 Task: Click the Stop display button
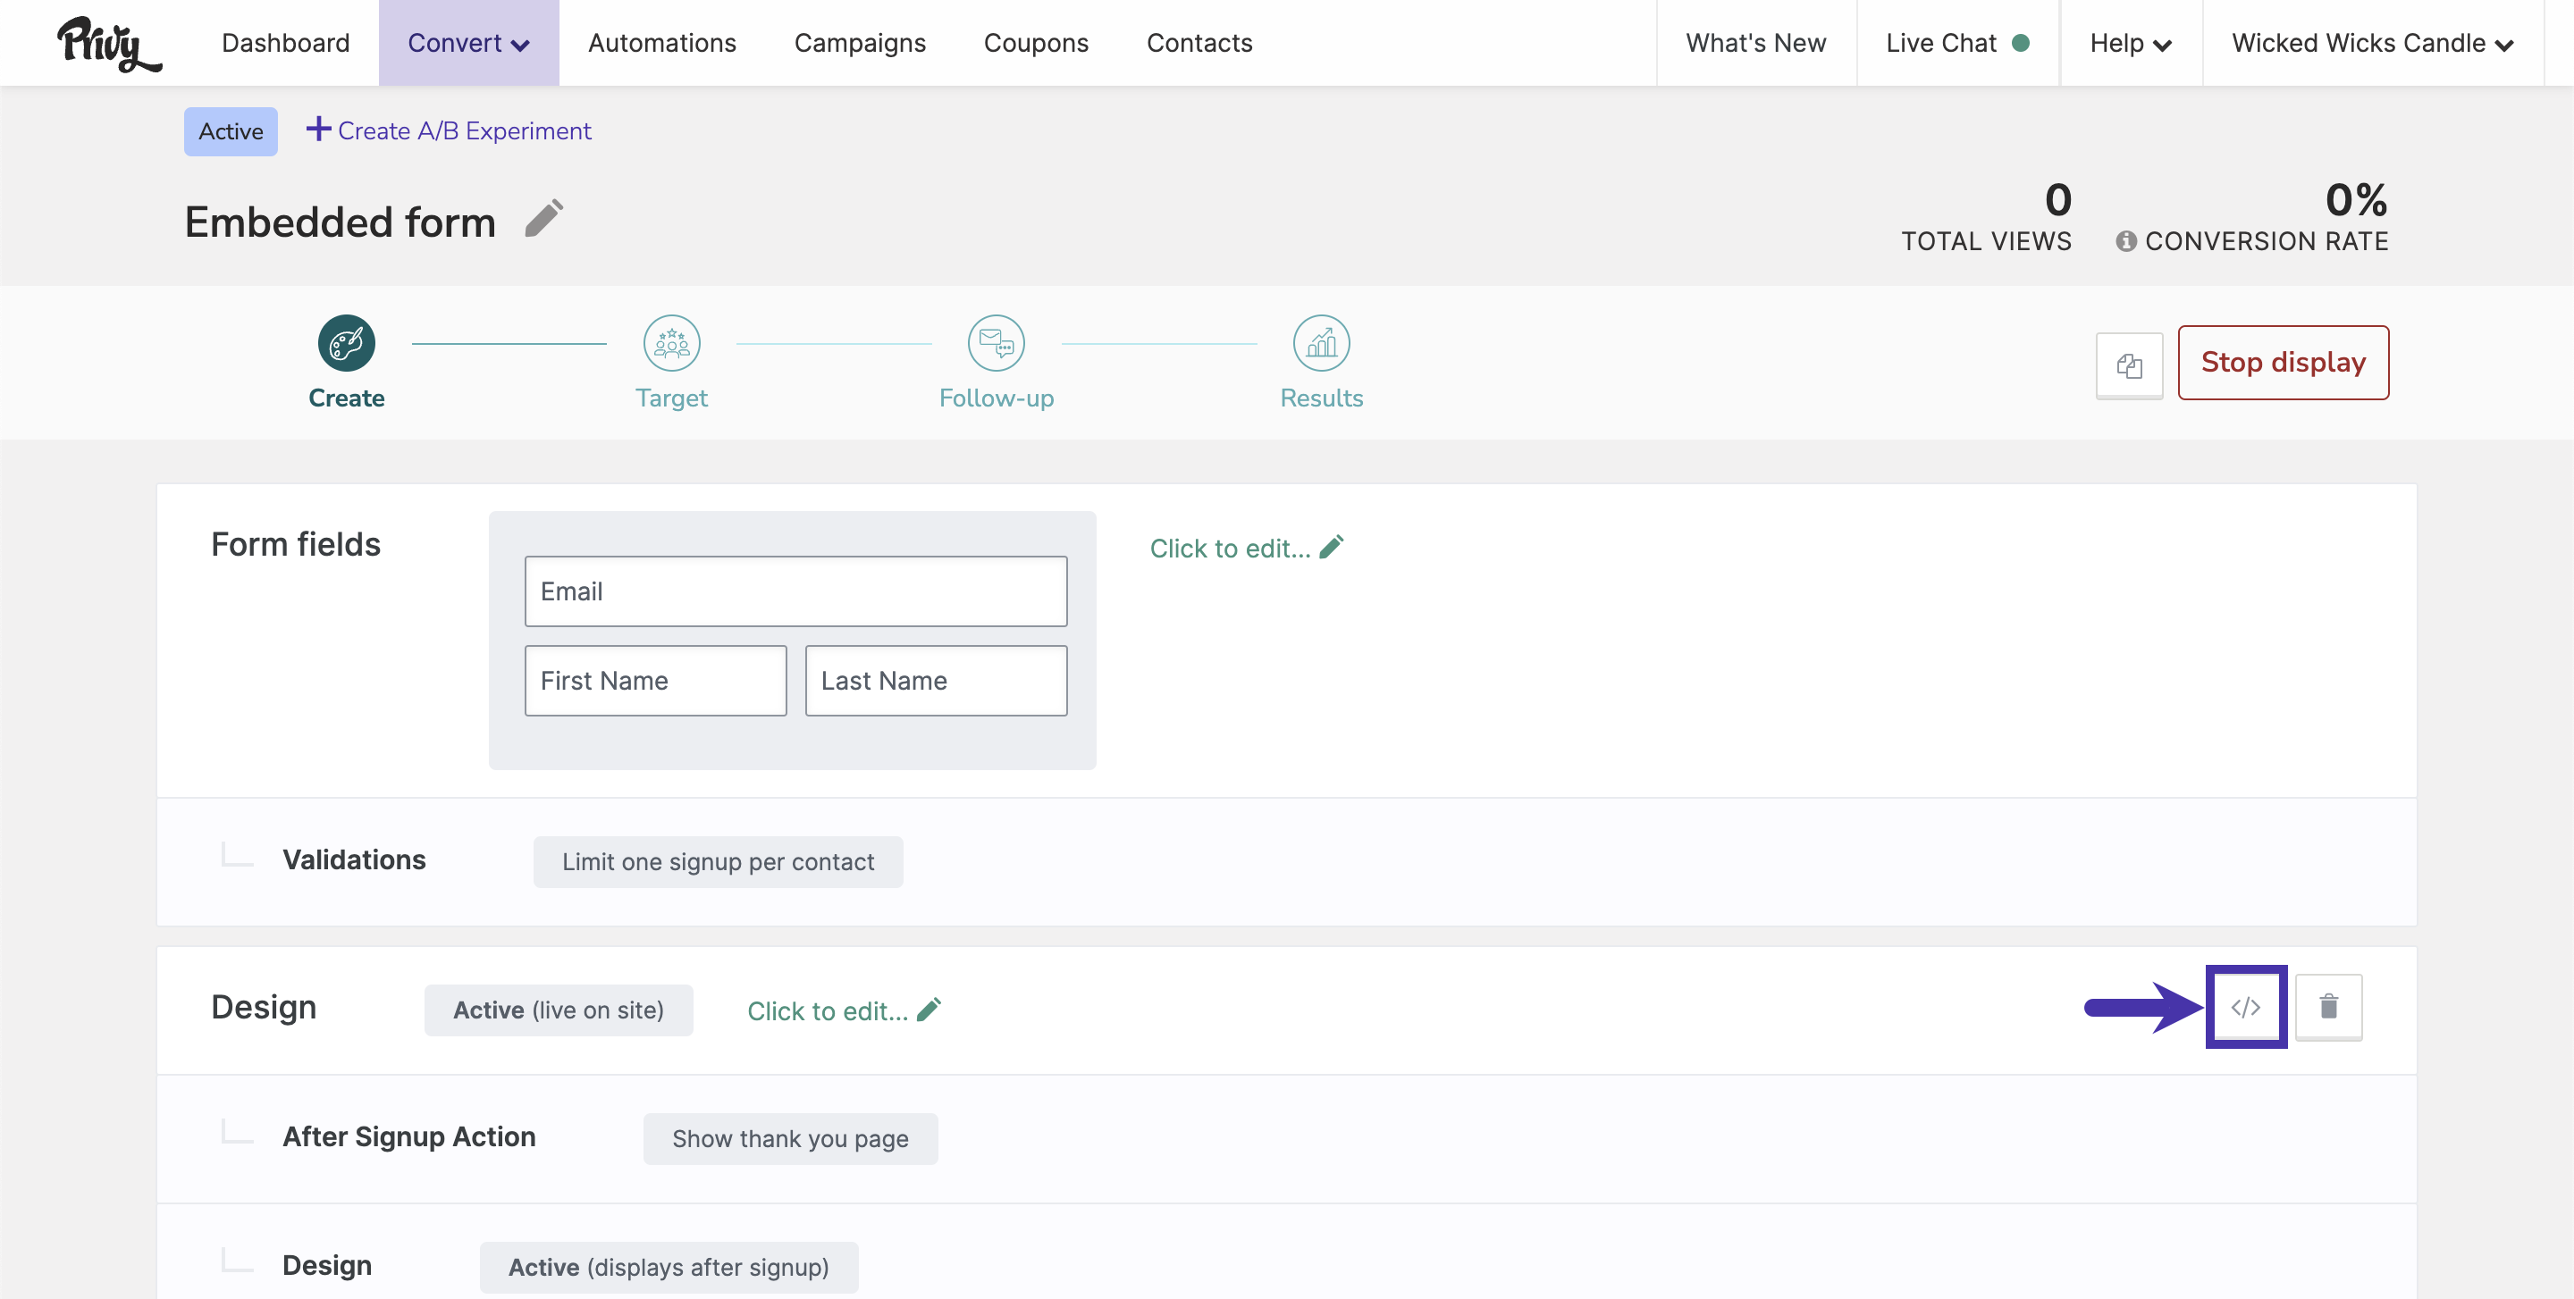tap(2283, 363)
